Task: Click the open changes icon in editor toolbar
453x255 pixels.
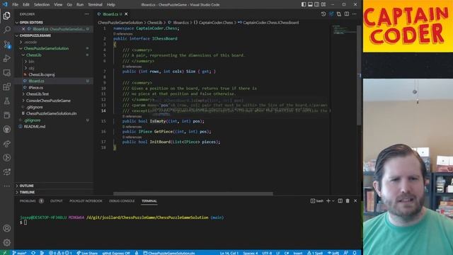Action: point(331,14)
